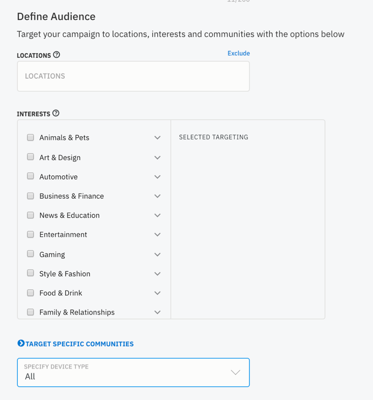Image resolution: width=373 pixels, height=400 pixels.
Task: Open Target Specific Communities link
Action: point(79,344)
